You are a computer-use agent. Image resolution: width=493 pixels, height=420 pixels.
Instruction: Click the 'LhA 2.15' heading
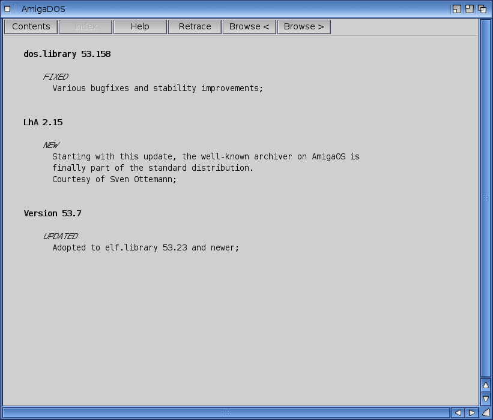click(43, 122)
